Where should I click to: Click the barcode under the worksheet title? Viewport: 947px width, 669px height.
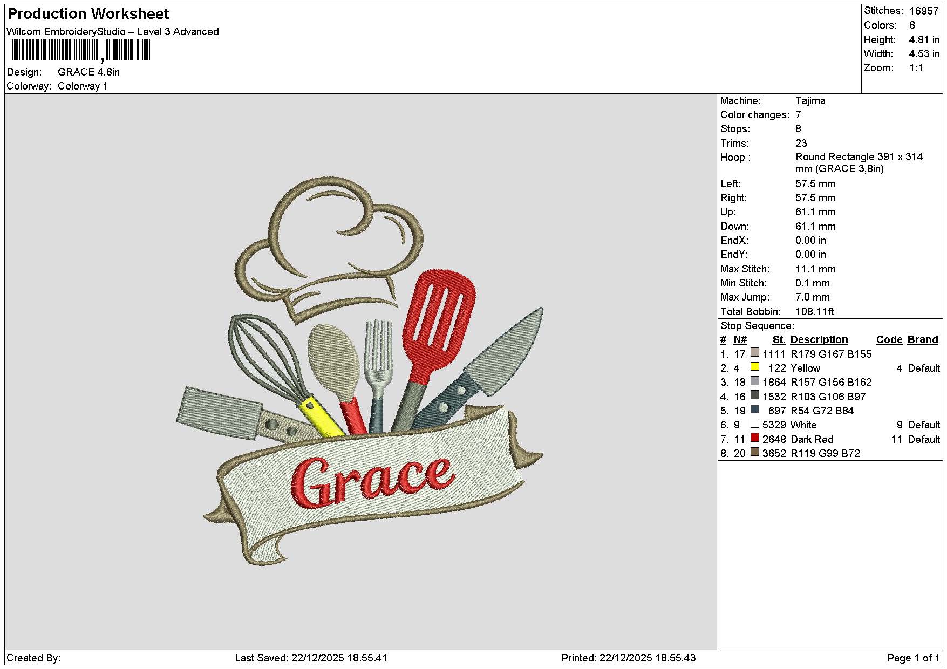coord(79,51)
